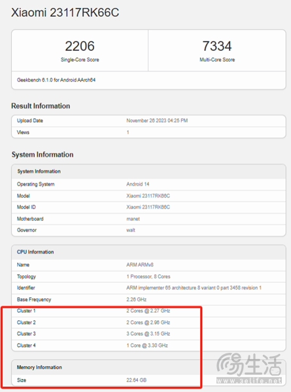The height and width of the screenshot is (392, 291).
Task: Click the page title Xiaomi 23117RK66C
Action: pyautogui.click(x=65, y=12)
